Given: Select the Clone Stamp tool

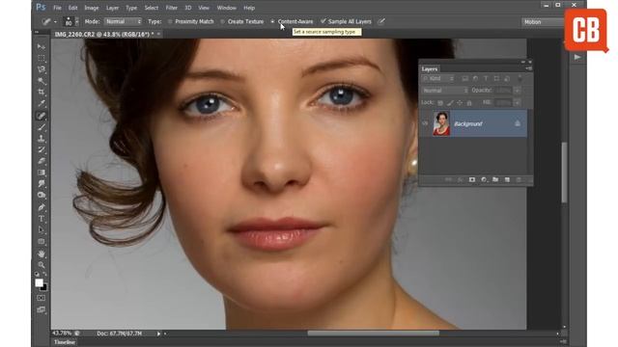Looking at the screenshot, I should (x=41, y=139).
